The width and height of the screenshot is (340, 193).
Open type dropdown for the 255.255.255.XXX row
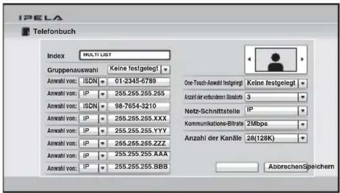(x=93, y=119)
